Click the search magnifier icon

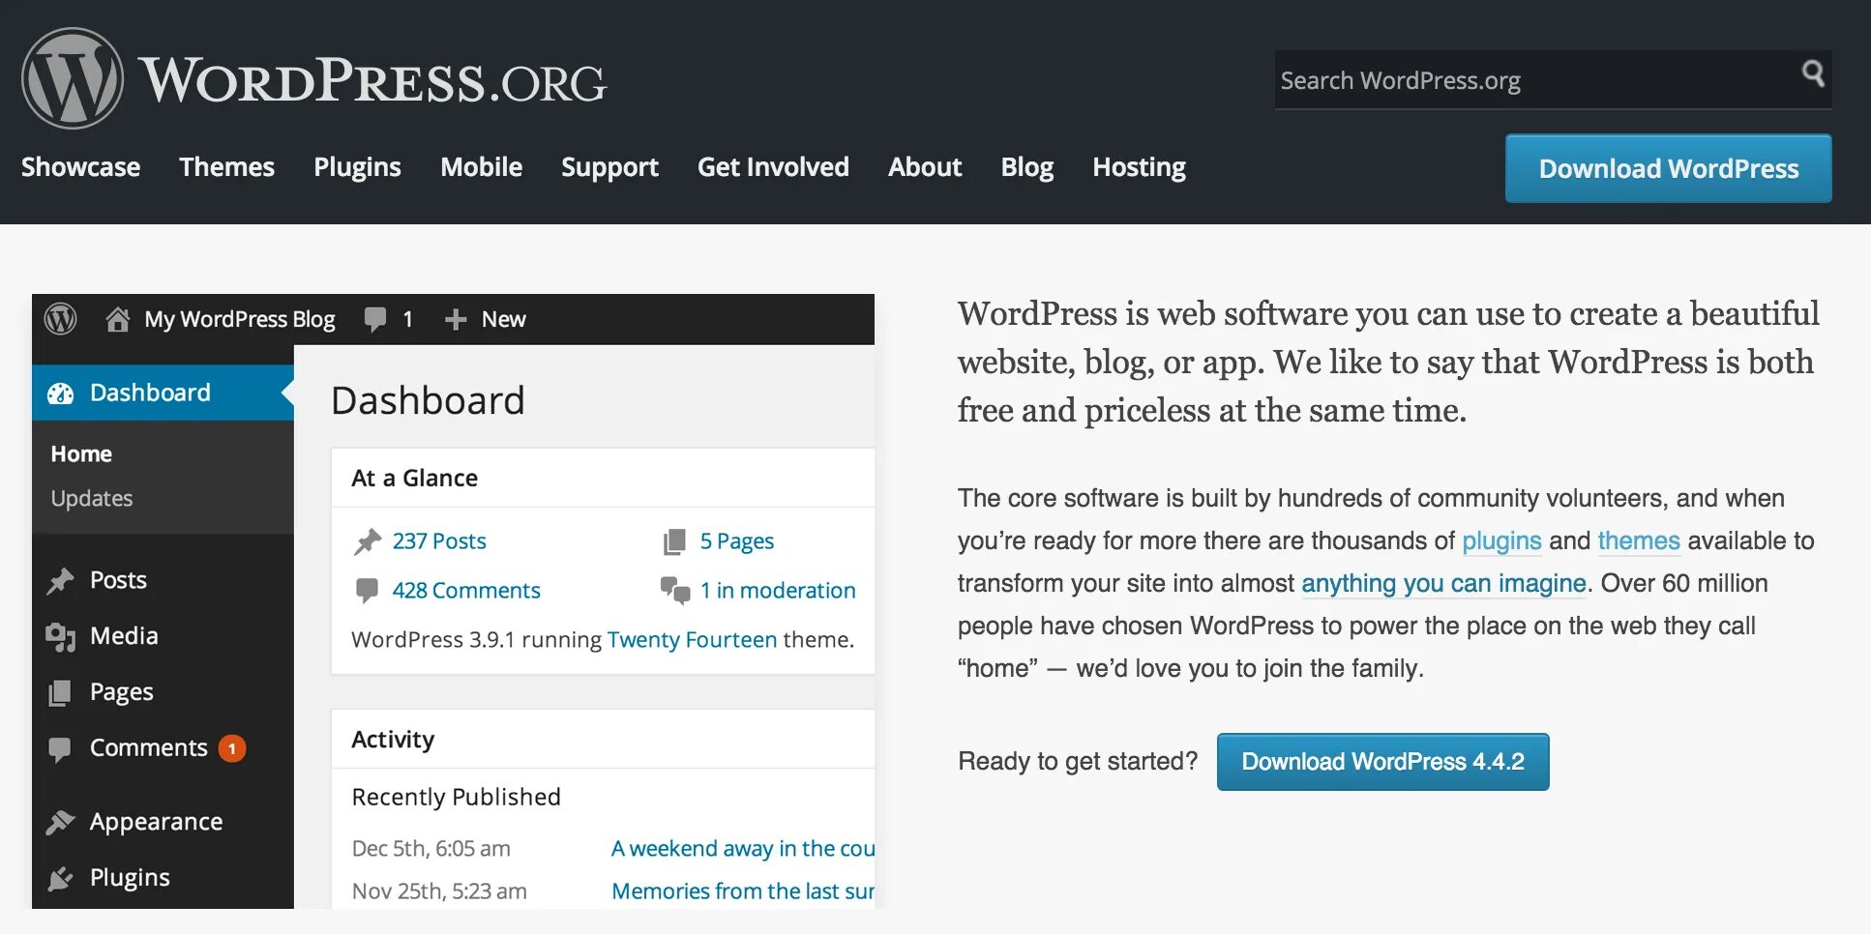tap(1813, 73)
